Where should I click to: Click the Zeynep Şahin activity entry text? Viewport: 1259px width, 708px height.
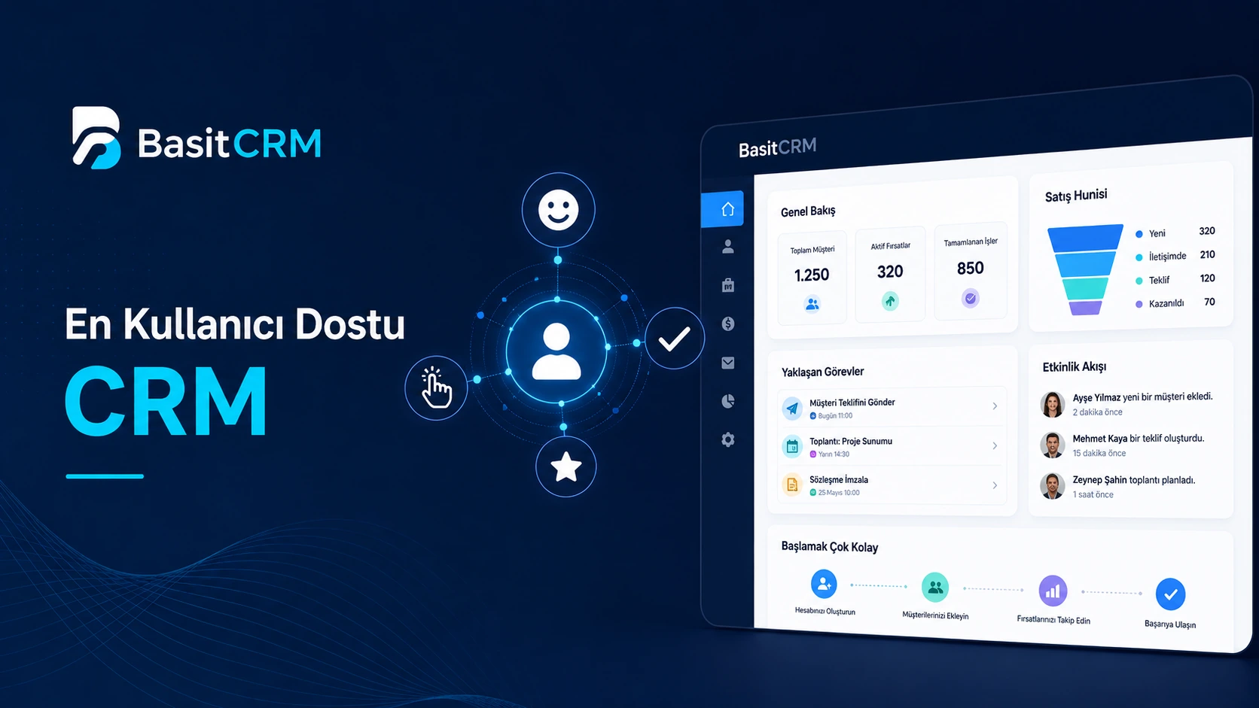(x=1133, y=480)
